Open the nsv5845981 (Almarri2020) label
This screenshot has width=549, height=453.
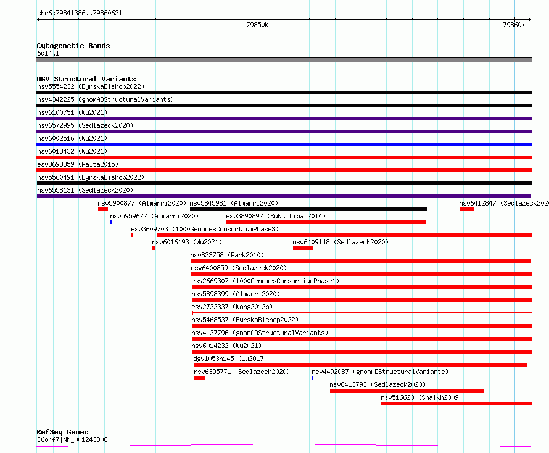click(x=234, y=203)
